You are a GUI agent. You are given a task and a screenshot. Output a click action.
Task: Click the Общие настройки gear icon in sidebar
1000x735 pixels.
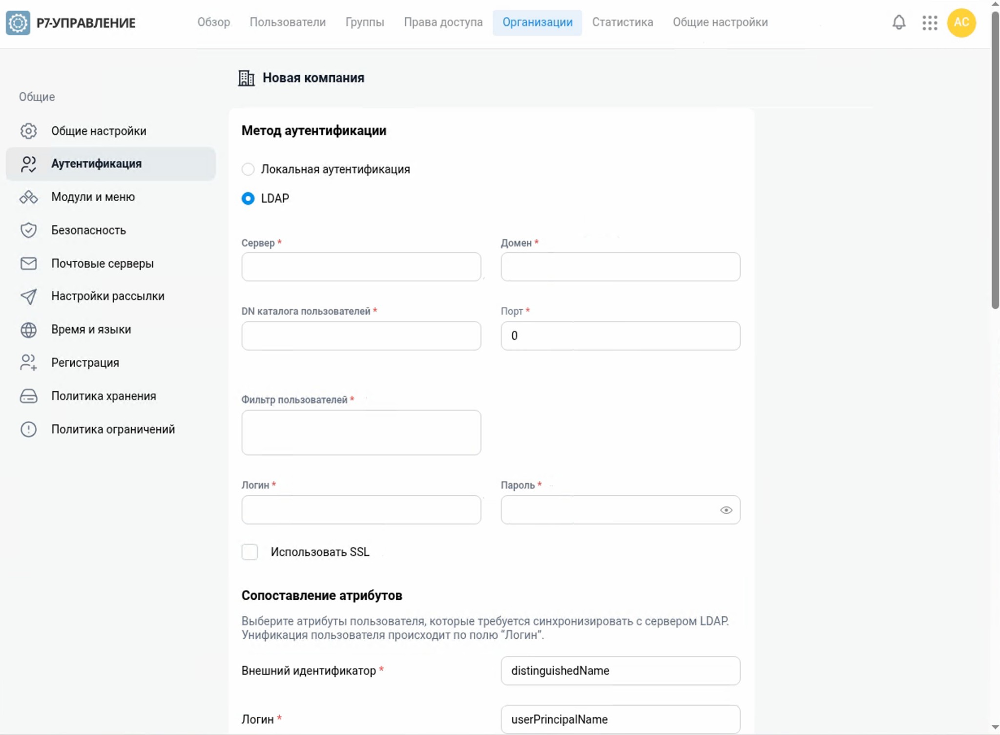(28, 131)
